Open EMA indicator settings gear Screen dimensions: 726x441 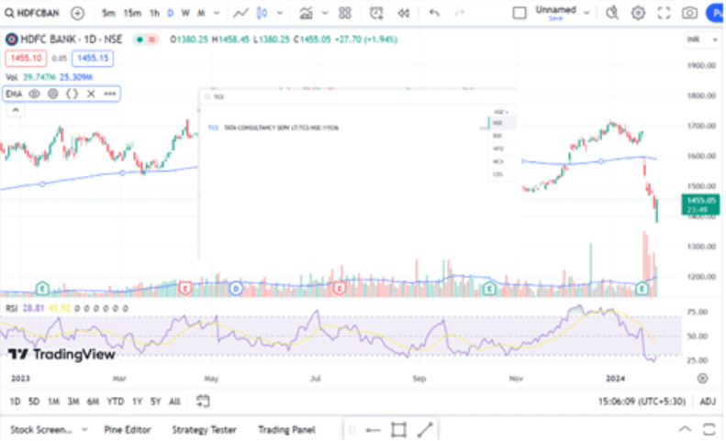tap(53, 94)
